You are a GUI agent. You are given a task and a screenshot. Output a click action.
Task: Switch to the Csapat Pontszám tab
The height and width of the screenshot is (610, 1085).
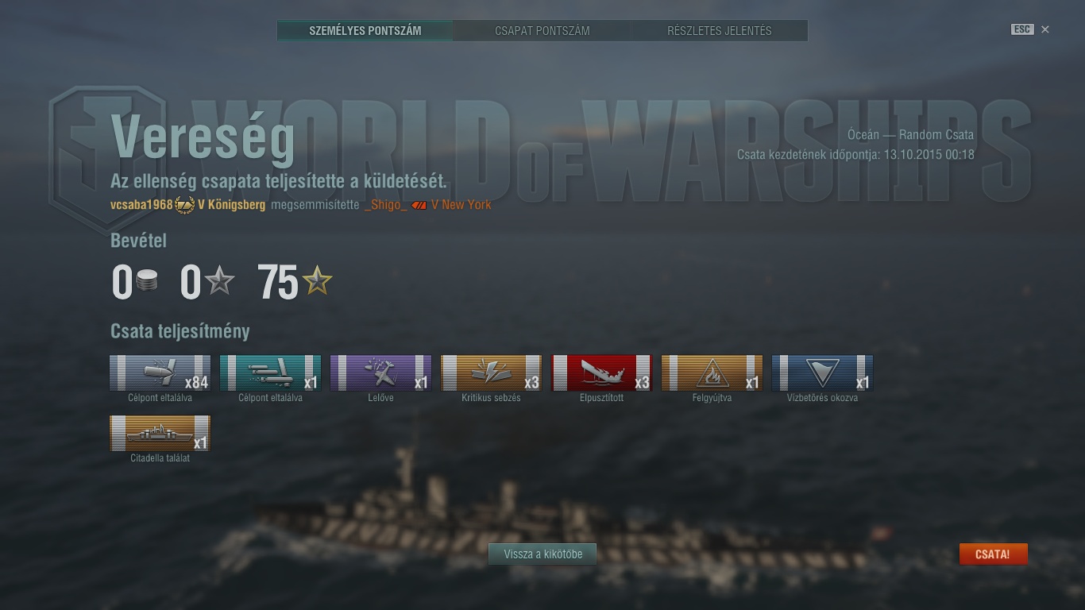tap(542, 31)
